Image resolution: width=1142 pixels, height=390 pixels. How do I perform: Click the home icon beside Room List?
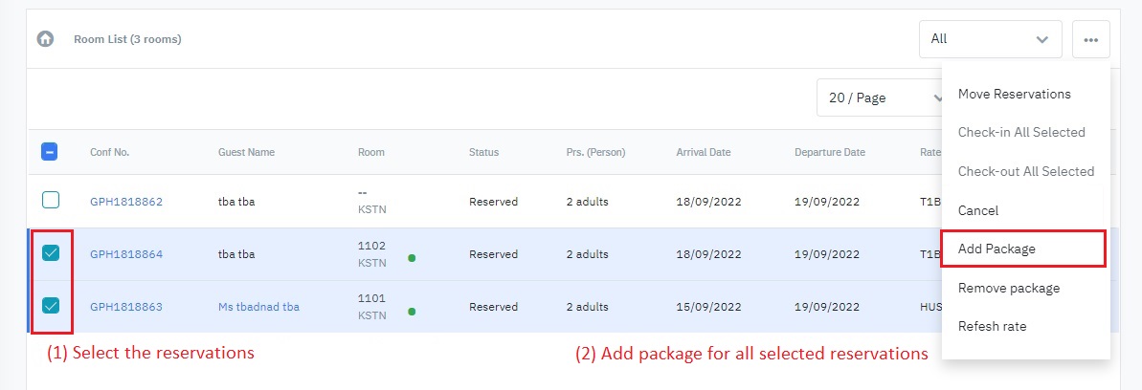pos(45,39)
